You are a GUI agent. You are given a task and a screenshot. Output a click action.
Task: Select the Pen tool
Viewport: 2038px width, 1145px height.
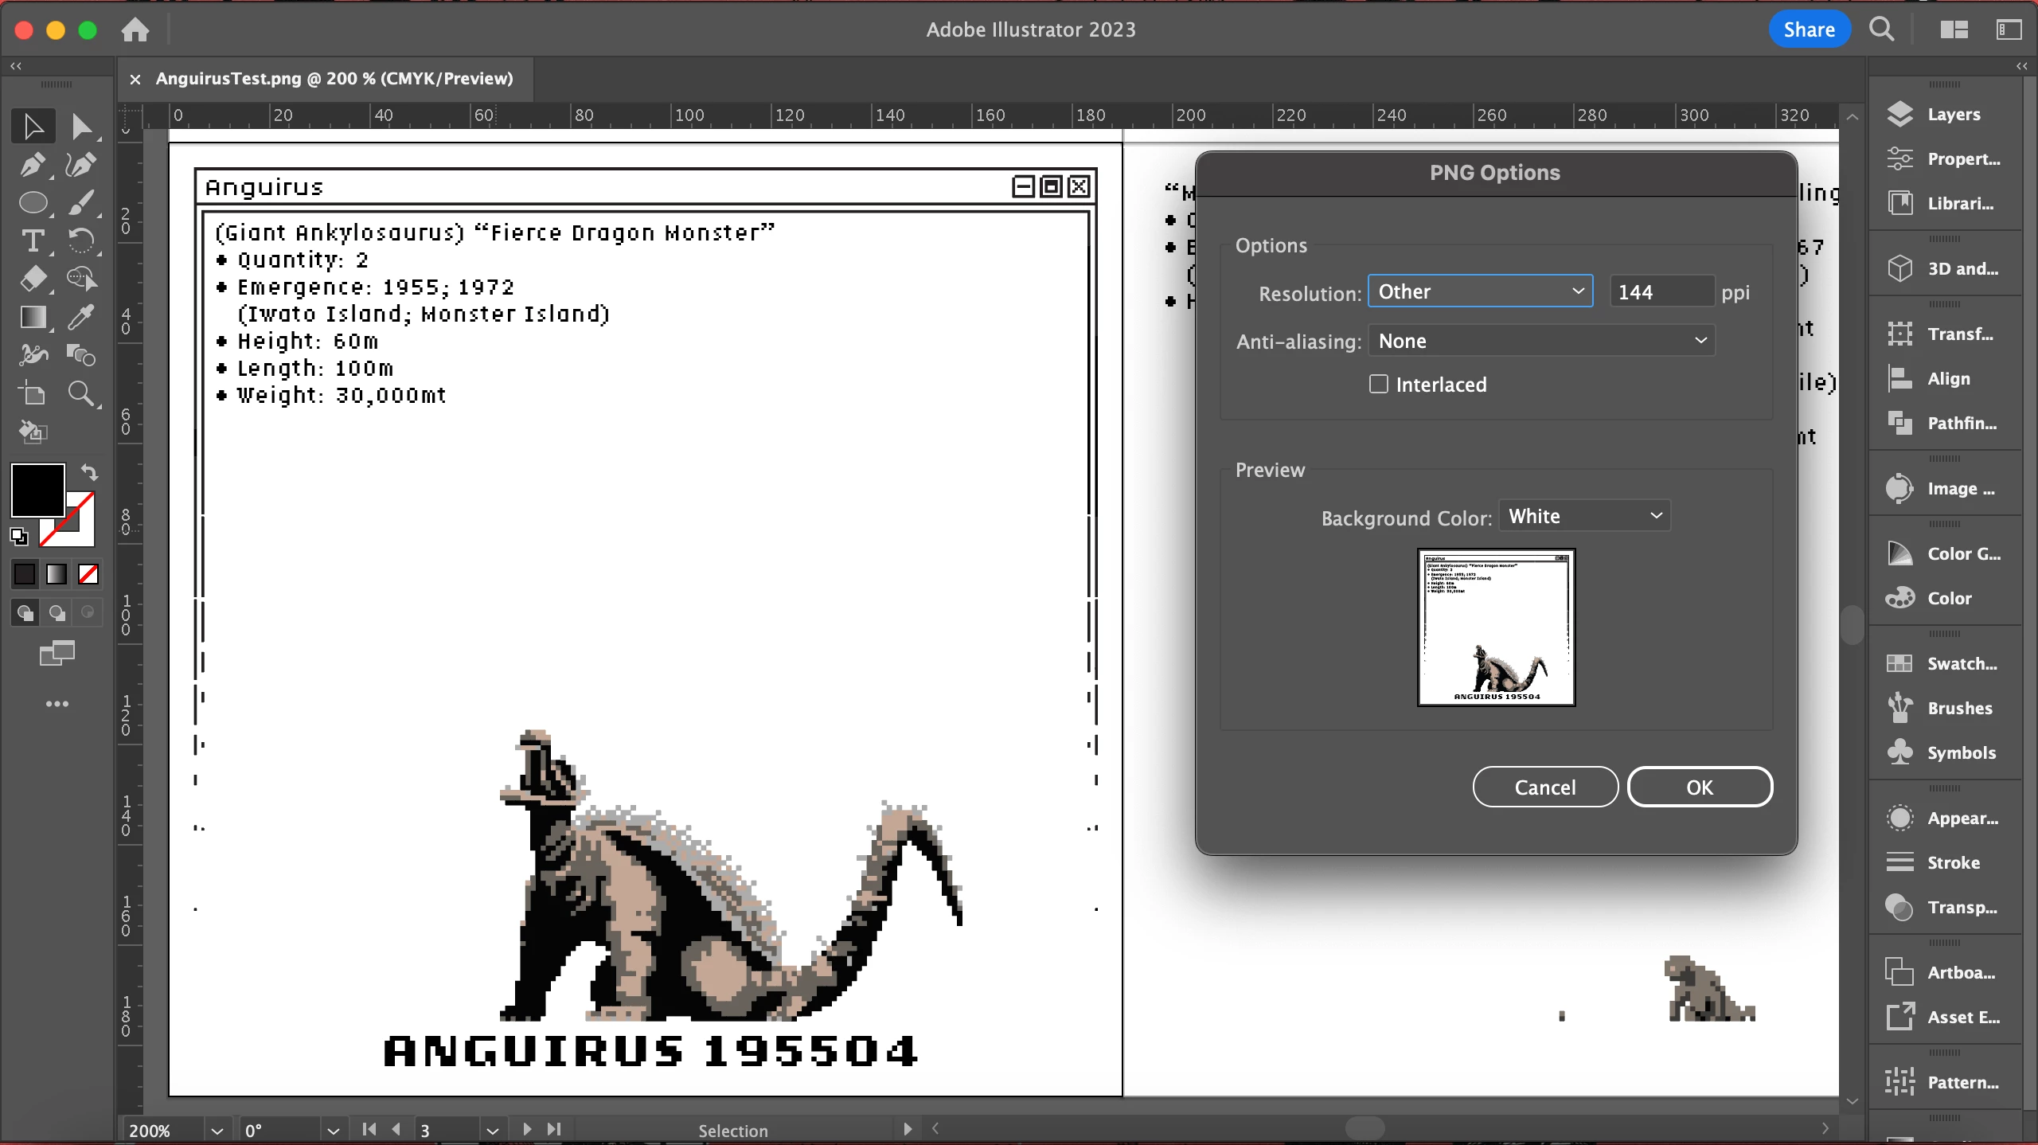[x=33, y=165]
